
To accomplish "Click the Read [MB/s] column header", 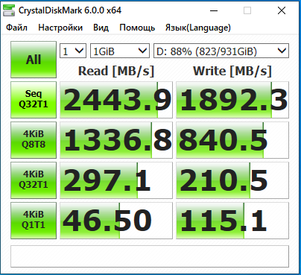I will coord(116,71).
